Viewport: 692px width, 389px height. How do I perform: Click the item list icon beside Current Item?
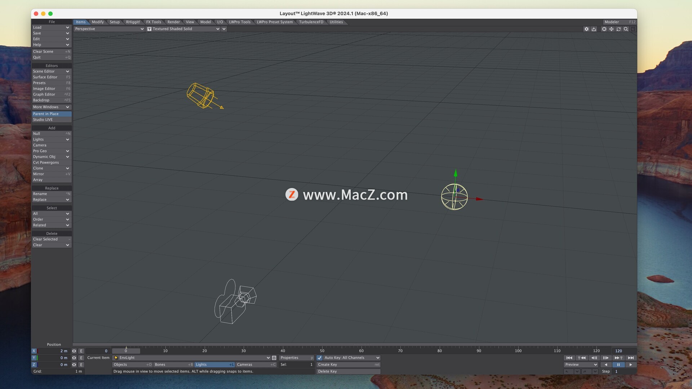(274, 358)
